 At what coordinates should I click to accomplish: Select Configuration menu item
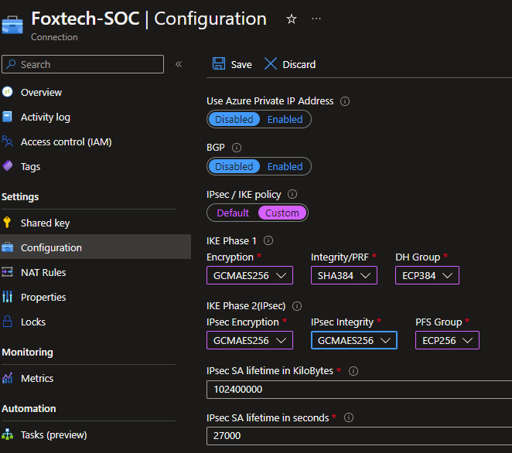tap(95, 247)
